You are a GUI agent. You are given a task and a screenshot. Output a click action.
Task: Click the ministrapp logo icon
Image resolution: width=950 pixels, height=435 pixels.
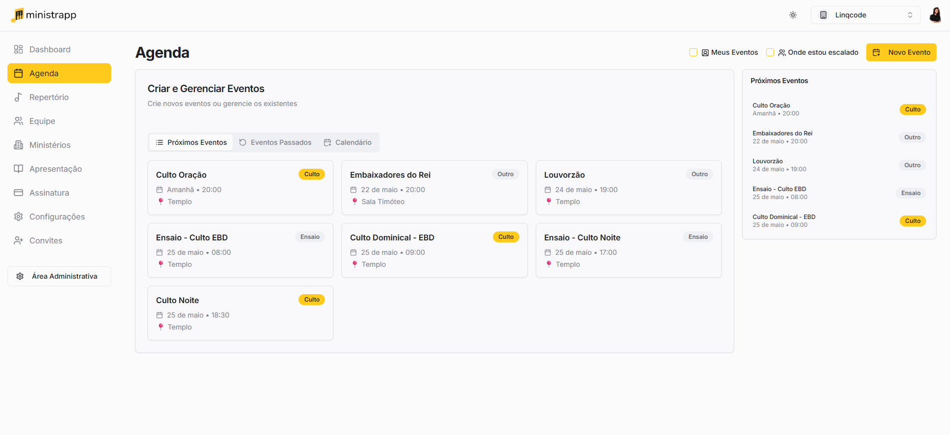(18, 15)
